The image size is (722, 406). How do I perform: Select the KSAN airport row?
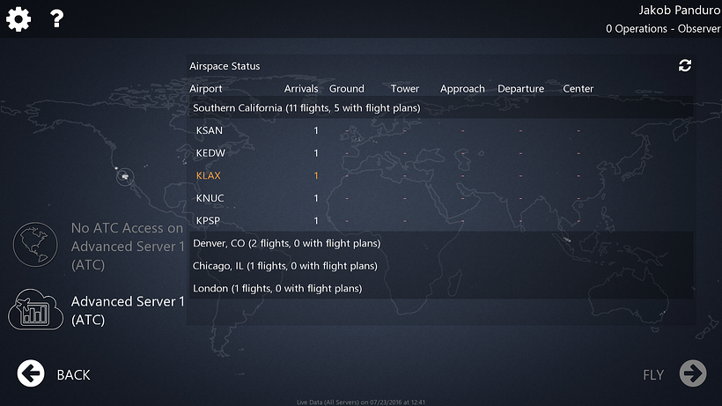coord(441,130)
